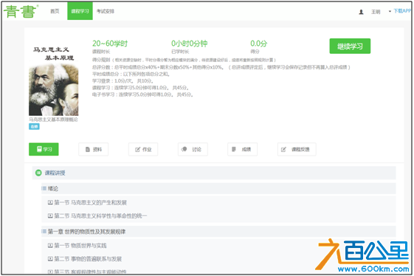Open the 资料 materials tab
Screen dimensions: 414x276
tap(94, 150)
